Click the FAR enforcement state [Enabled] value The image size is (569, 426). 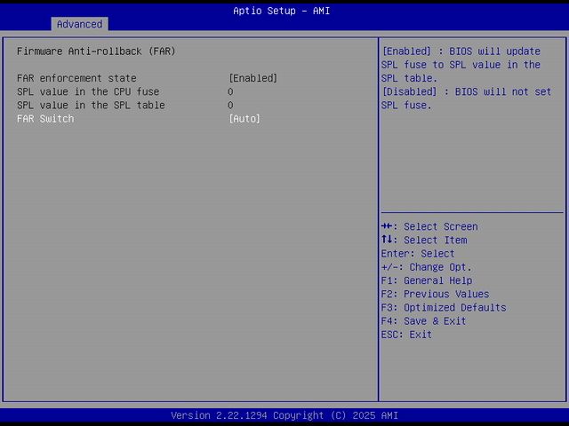click(x=252, y=78)
